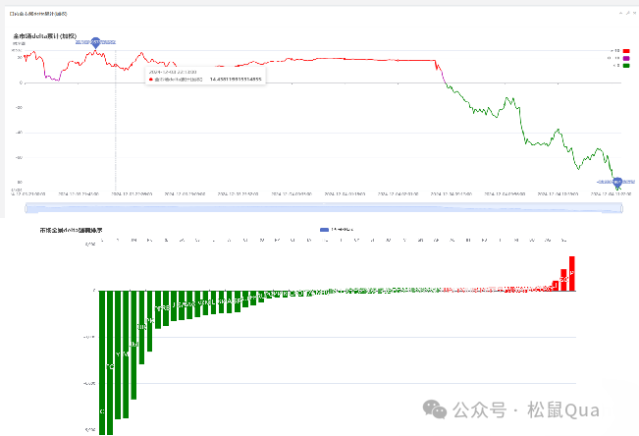
Task: Click the tallest red bar on the right
Action: point(571,273)
